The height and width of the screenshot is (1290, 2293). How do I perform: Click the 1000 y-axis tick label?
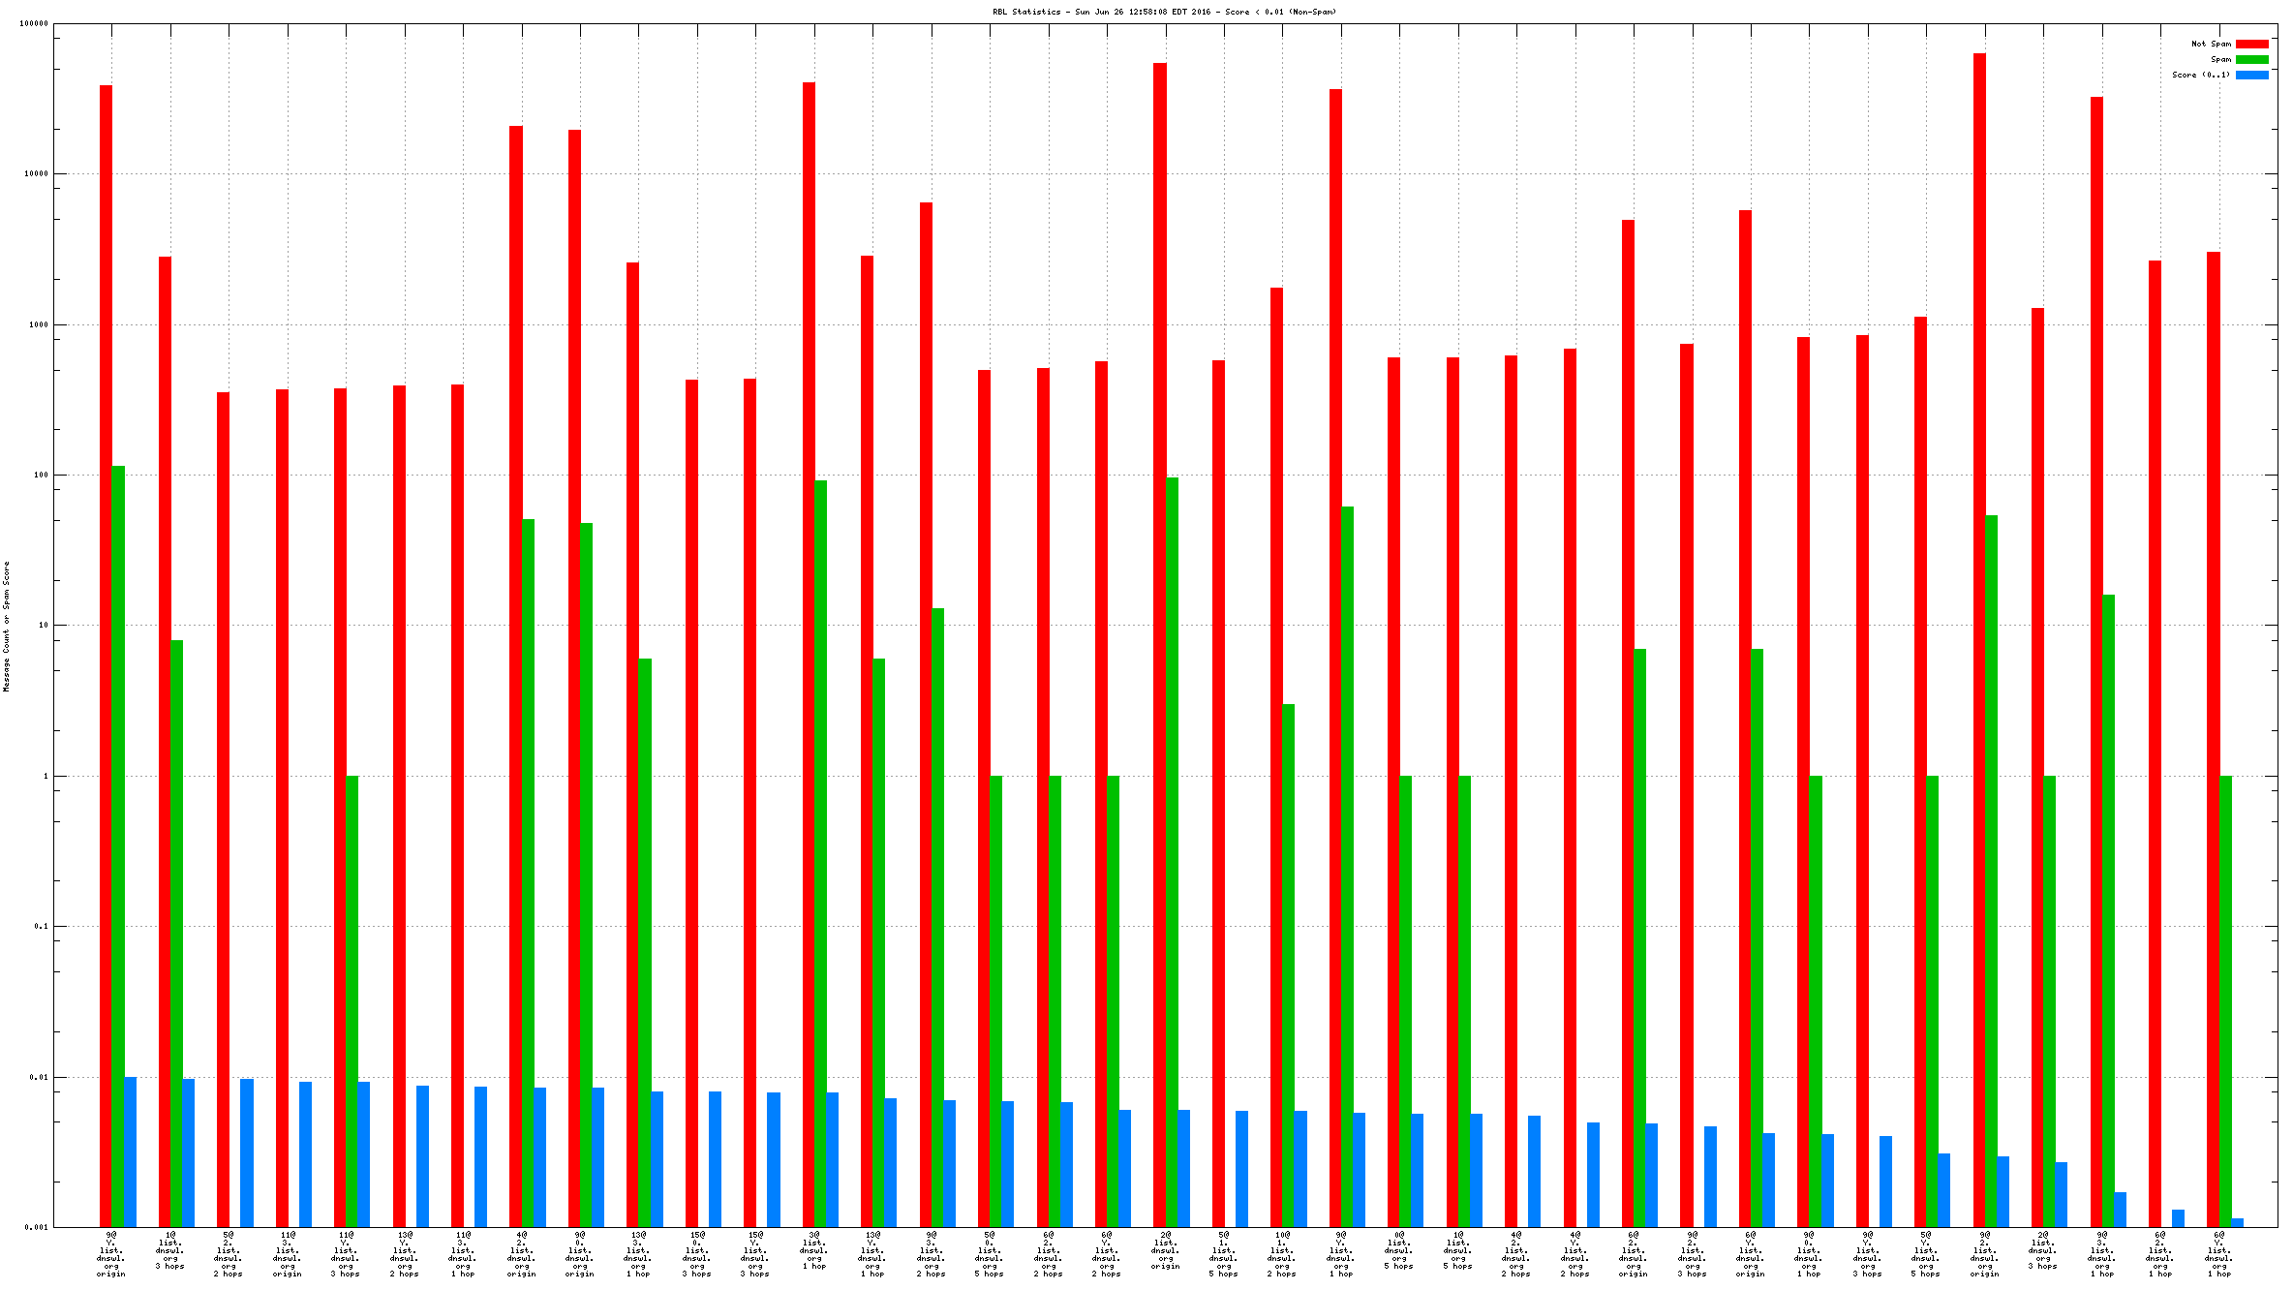[x=39, y=324]
